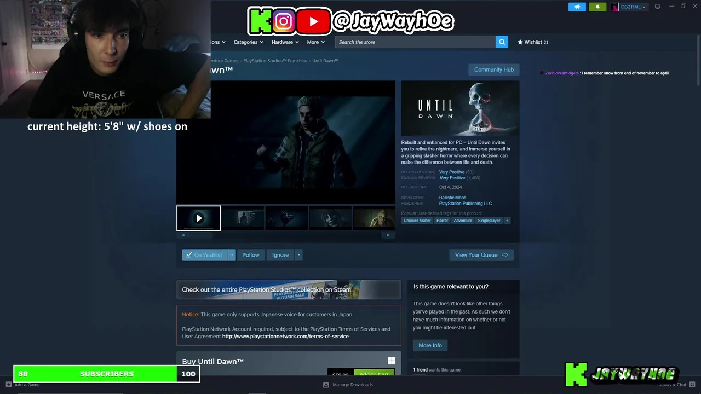Expand the More menu
Image resolution: width=701 pixels, height=394 pixels.
(315, 42)
